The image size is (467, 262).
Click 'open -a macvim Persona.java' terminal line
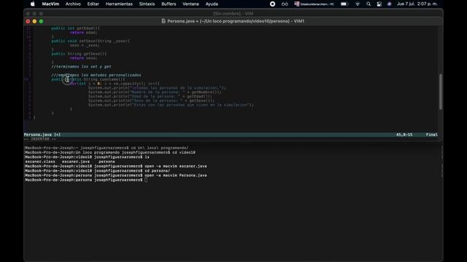pos(116,175)
